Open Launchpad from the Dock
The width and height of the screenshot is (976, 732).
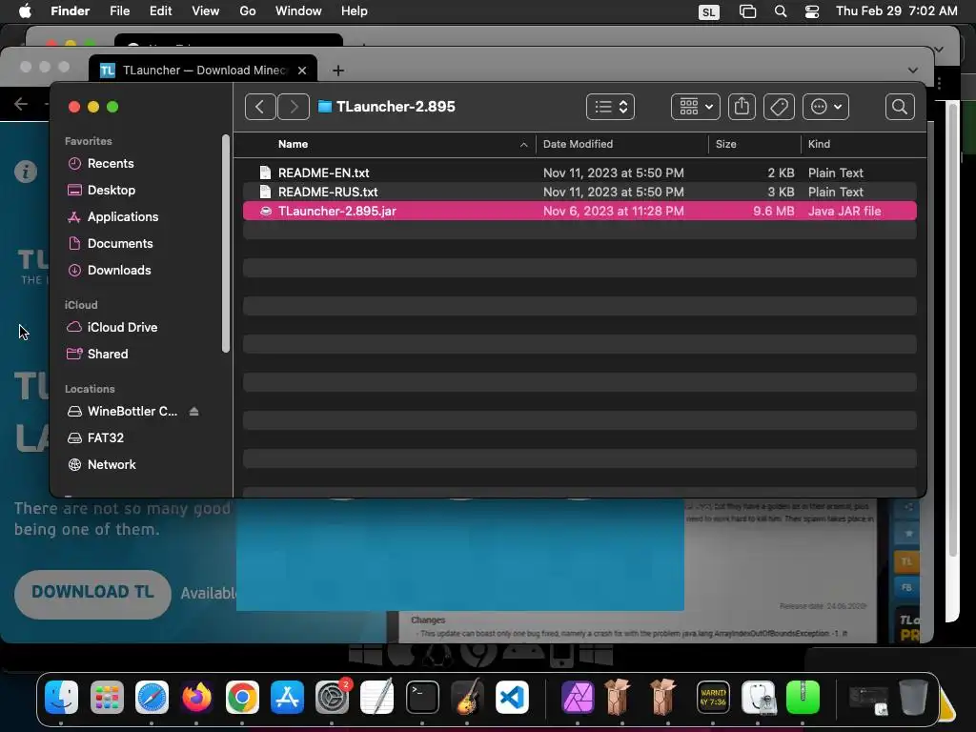tap(107, 697)
